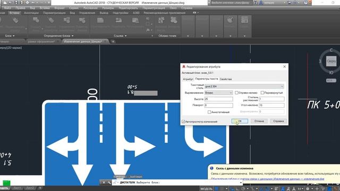Image resolution: width=340 pixels, height=191 pixels.
Task: Open the Размеры menu
Action: click(x=108, y=8)
